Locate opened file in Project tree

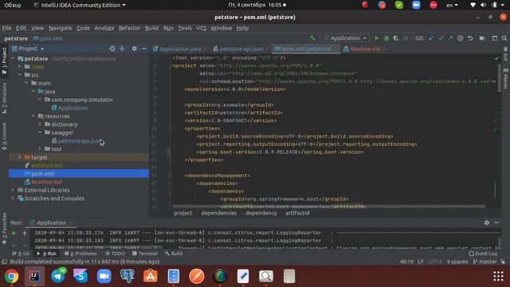[x=112, y=49]
